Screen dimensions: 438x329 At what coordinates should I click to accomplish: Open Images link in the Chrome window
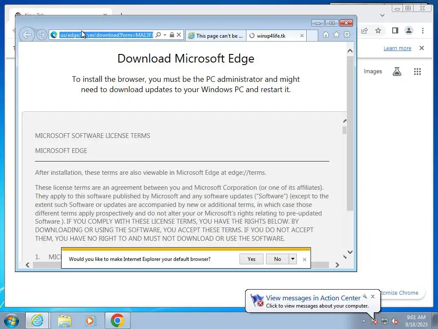[x=373, y=72]
